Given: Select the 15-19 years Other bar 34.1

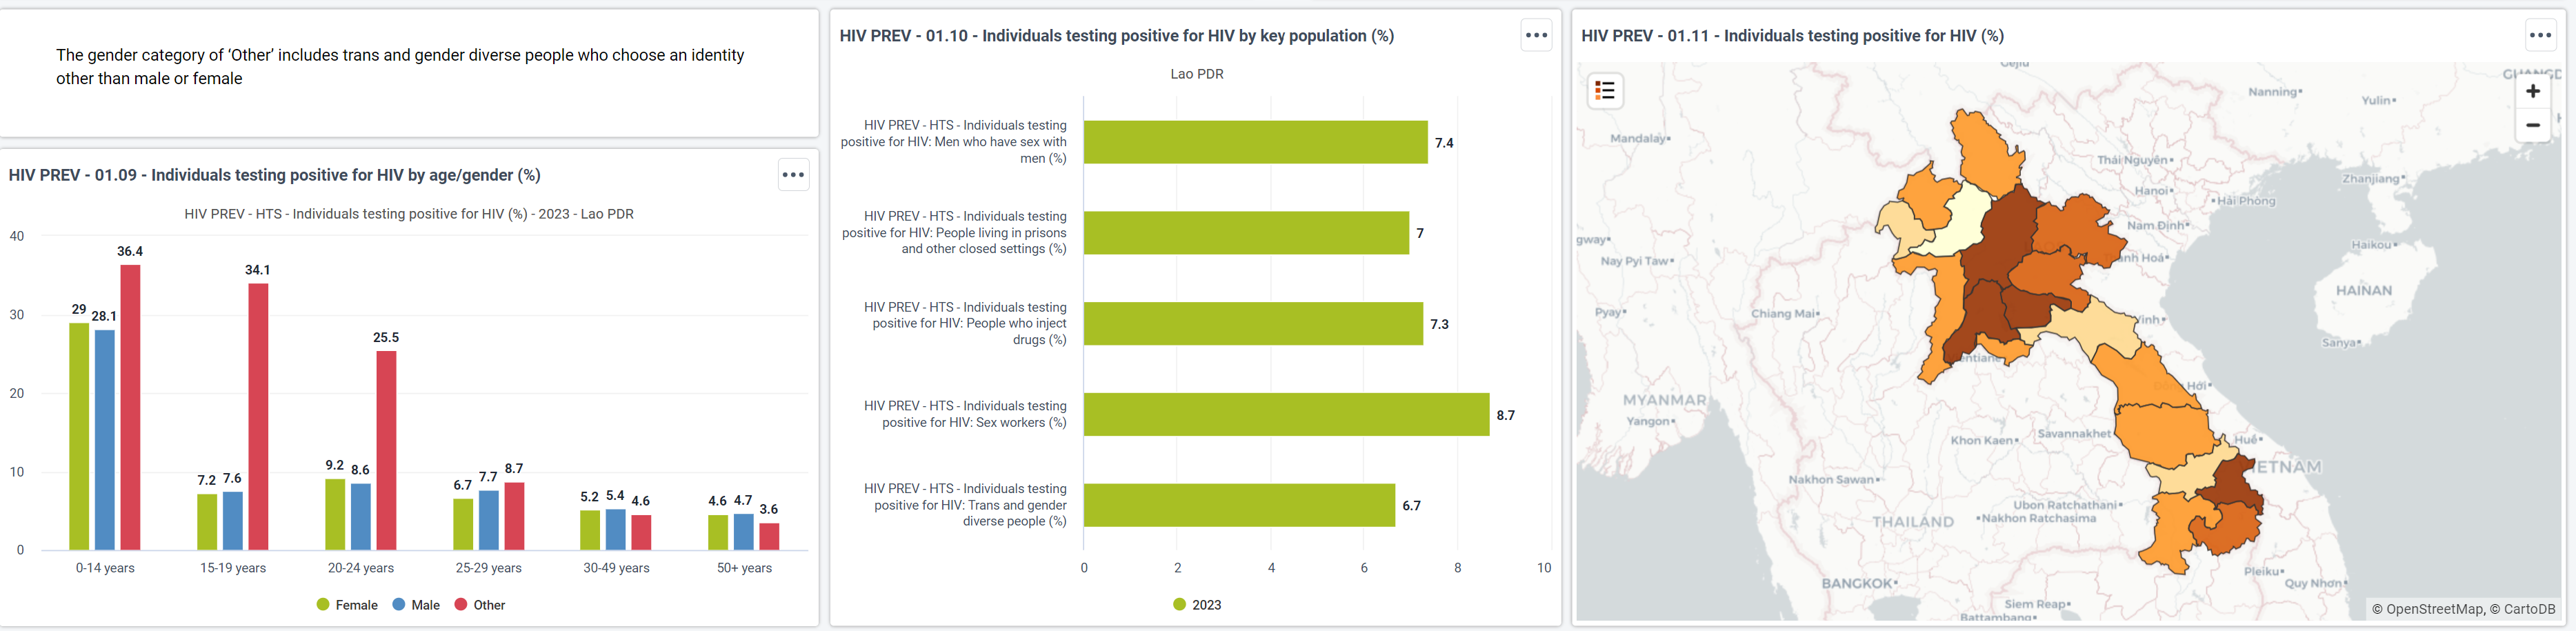Looking at the screenshot, I should [x=258, y=416].
